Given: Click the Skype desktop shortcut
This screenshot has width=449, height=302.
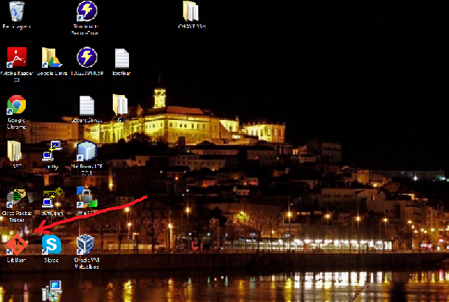Looking at the screenshot, I should coord(51,245).
